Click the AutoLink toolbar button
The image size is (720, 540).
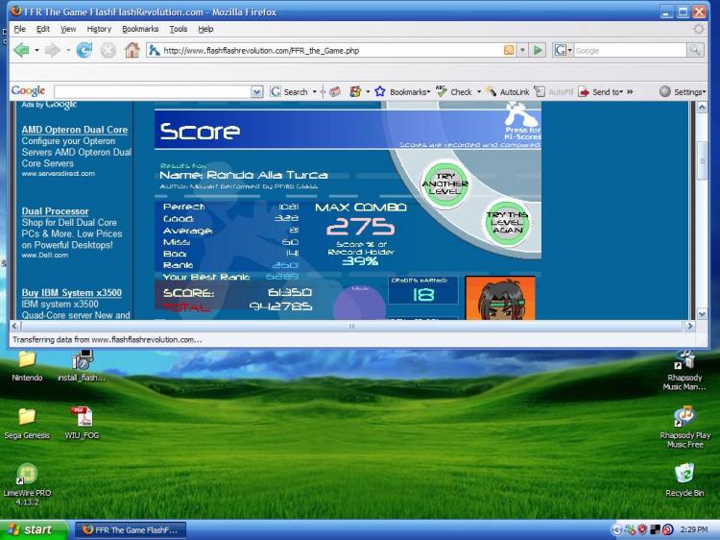[508, 92]
